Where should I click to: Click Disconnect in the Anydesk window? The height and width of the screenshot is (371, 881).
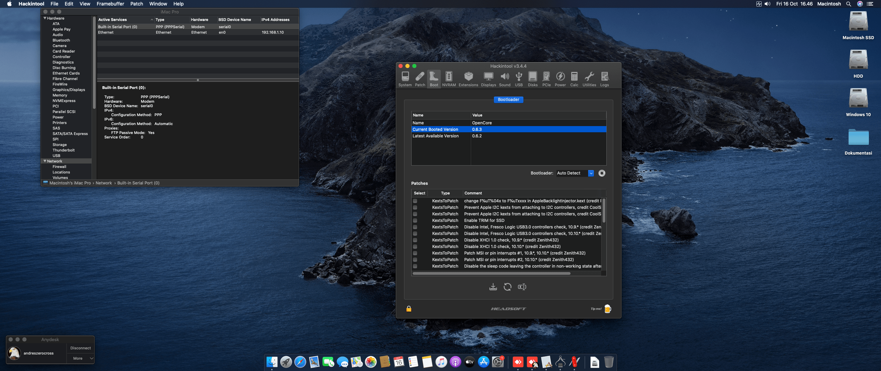81,348
